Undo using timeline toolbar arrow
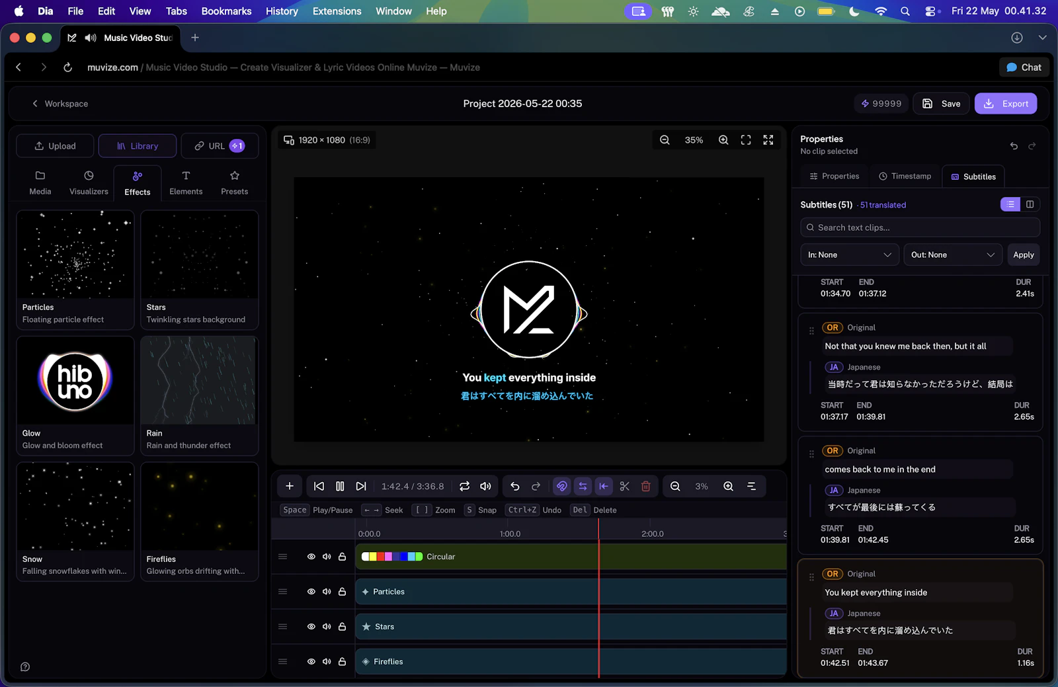Screen dimensions: 1058x687 [x=515, y=486]
